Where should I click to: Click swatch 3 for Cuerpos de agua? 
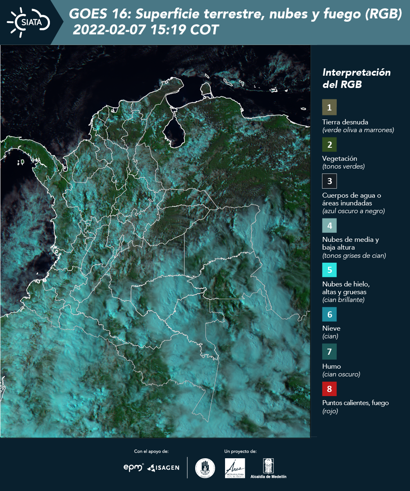[x=329, y=181]
